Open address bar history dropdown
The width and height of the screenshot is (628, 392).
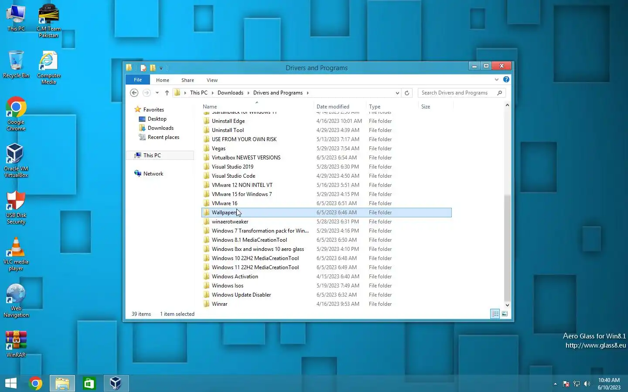[x=397, y=93]
